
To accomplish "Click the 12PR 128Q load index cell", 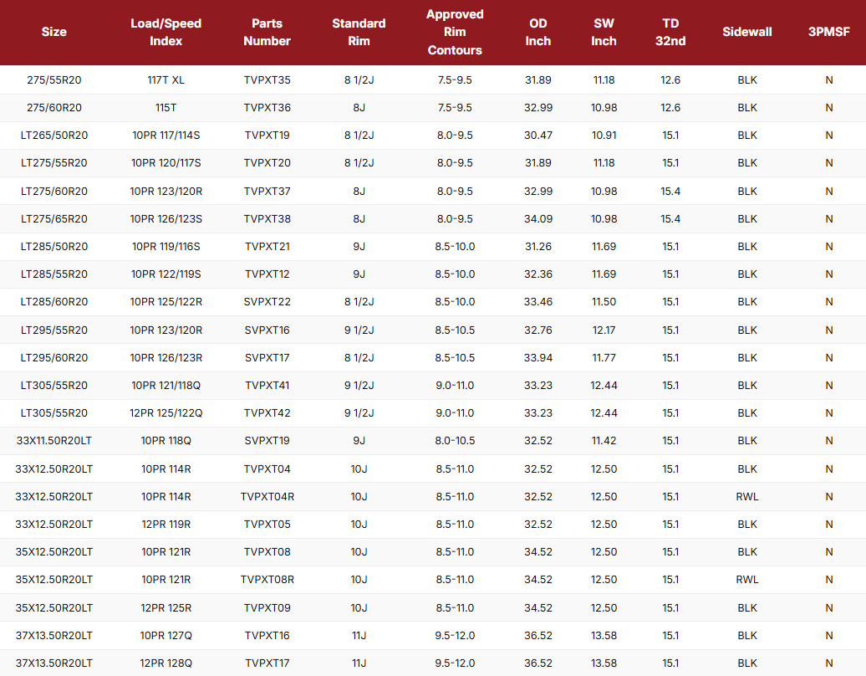I will click(x=166, y=663).
